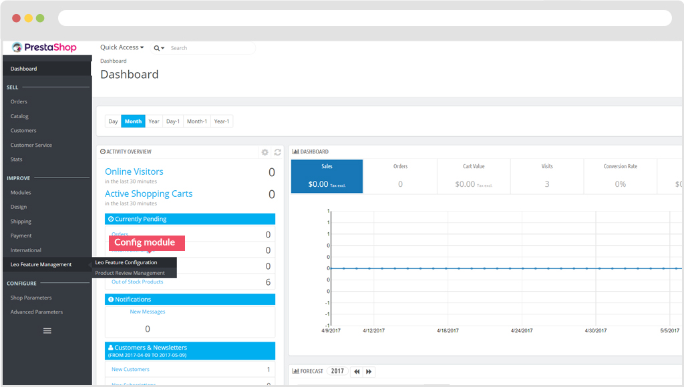Image resolution: width=684 pixels, height=387 pixels.
Task: Switch the range to Year
Action: tap(154, 121)
